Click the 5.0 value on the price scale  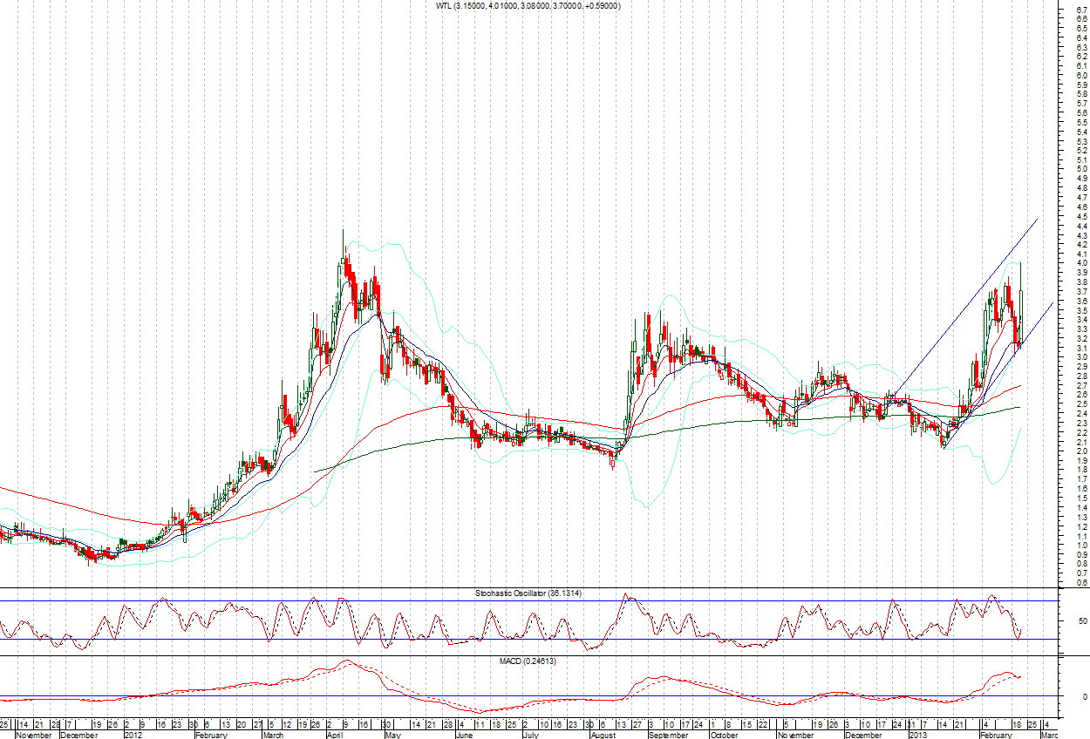1080,168
